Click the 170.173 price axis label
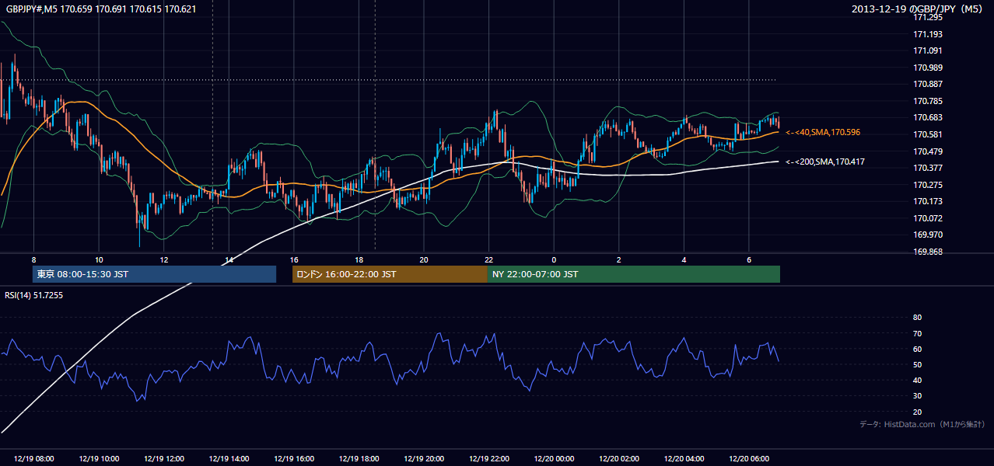Screen dimensions: 994x466 point(928,201)
